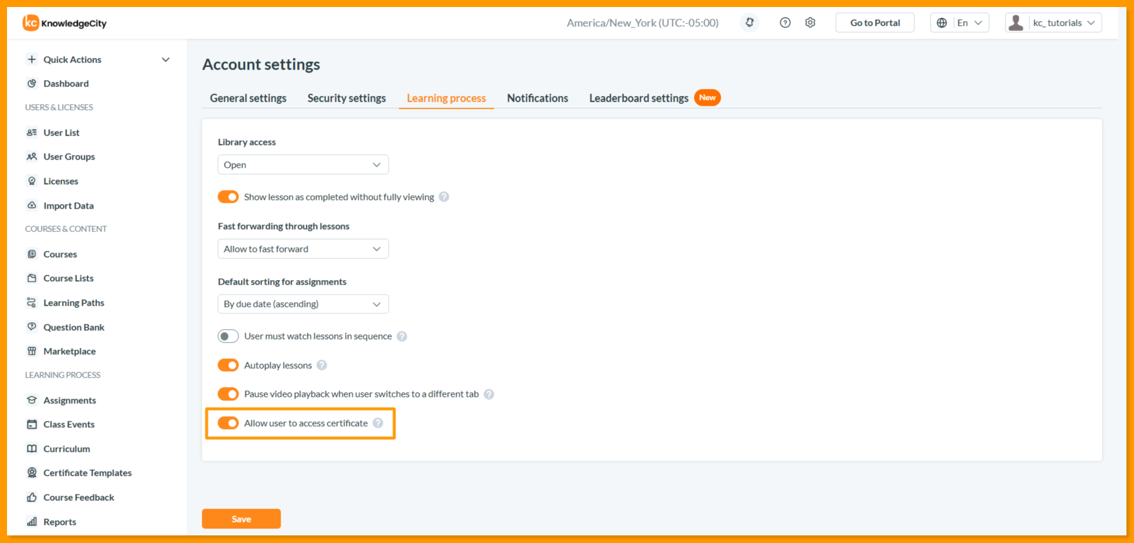Open Curriculum in the sidebar

66,449
